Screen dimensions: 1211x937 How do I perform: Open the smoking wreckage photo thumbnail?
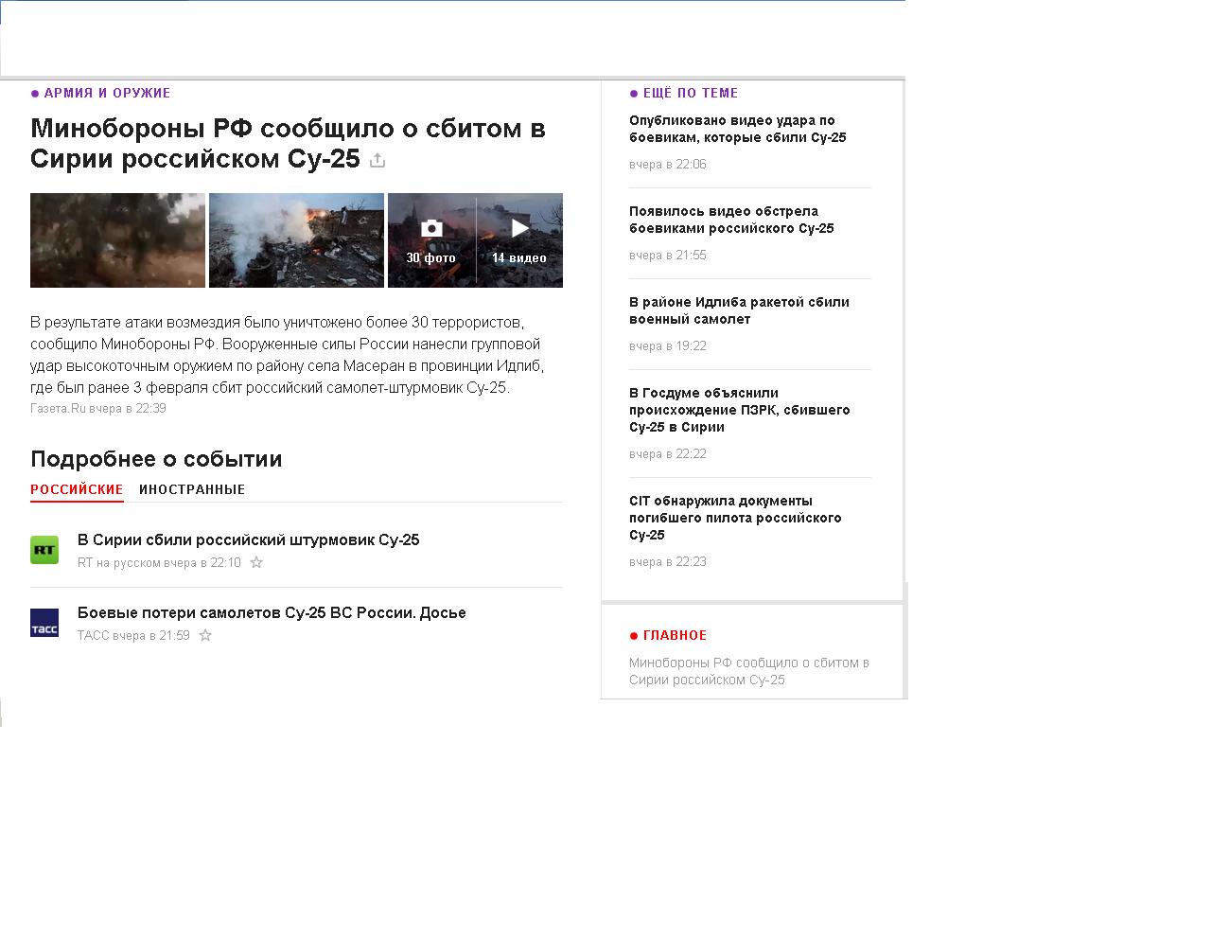(296, 240)
